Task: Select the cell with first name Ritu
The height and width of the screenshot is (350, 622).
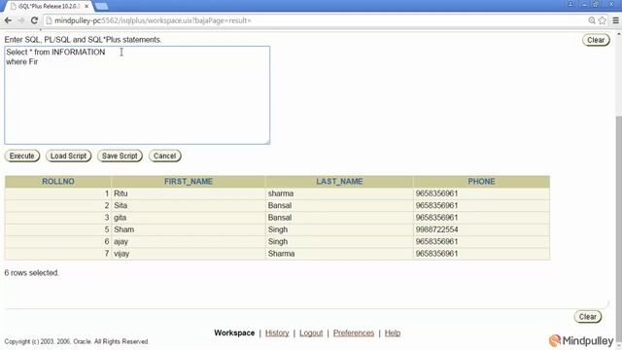Action: pos(189,193)
